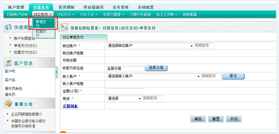
Task: Click the 登记 button
Action: coord(233,76)
